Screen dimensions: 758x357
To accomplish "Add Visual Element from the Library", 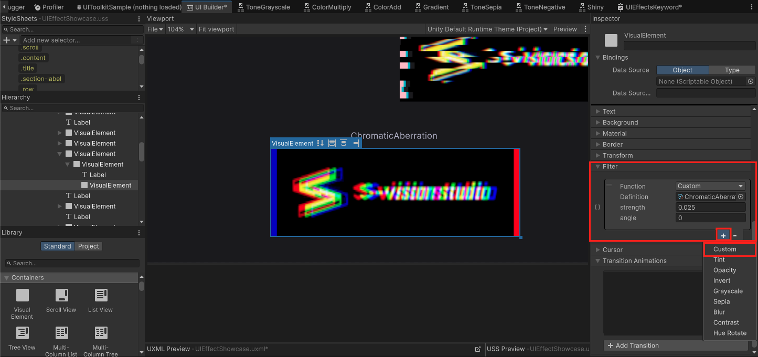I will point(22,304).
